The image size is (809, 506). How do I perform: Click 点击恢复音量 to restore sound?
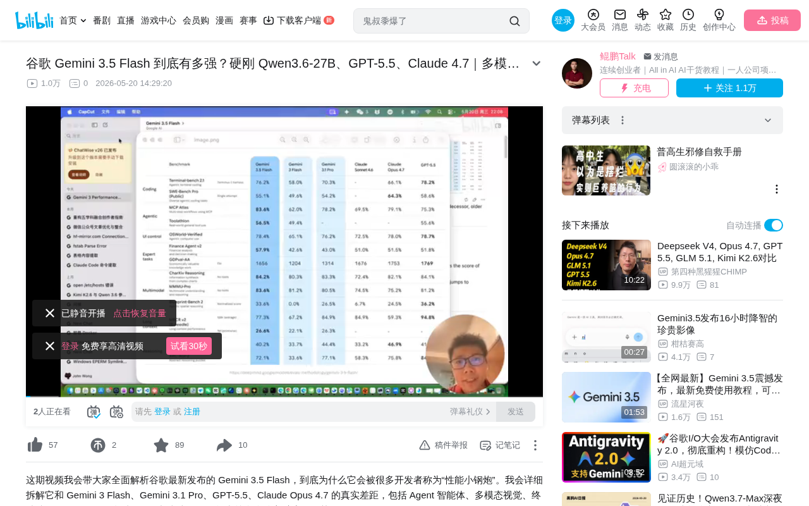tap(140, 313)
